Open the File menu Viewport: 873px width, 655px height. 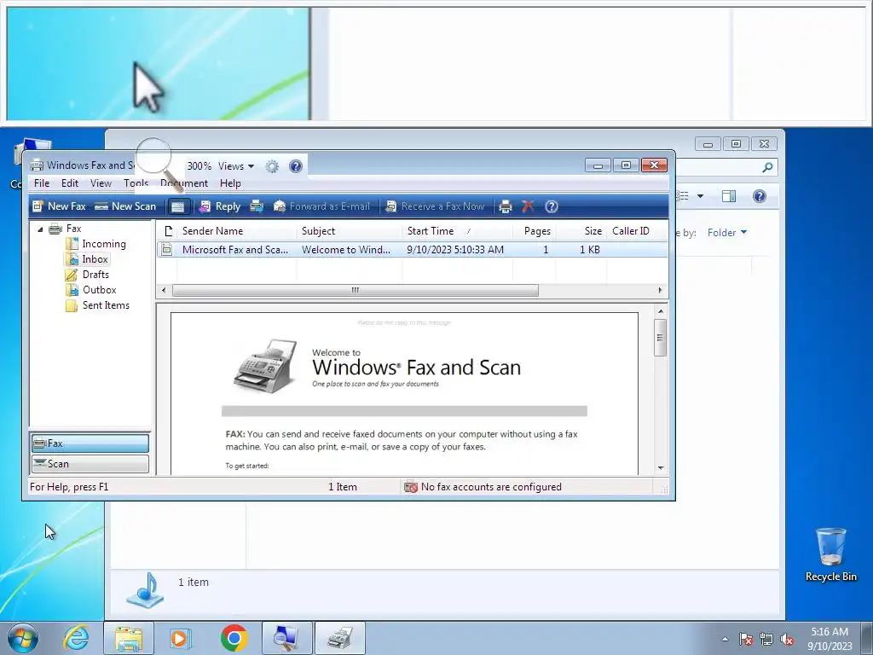coord(42,183)
